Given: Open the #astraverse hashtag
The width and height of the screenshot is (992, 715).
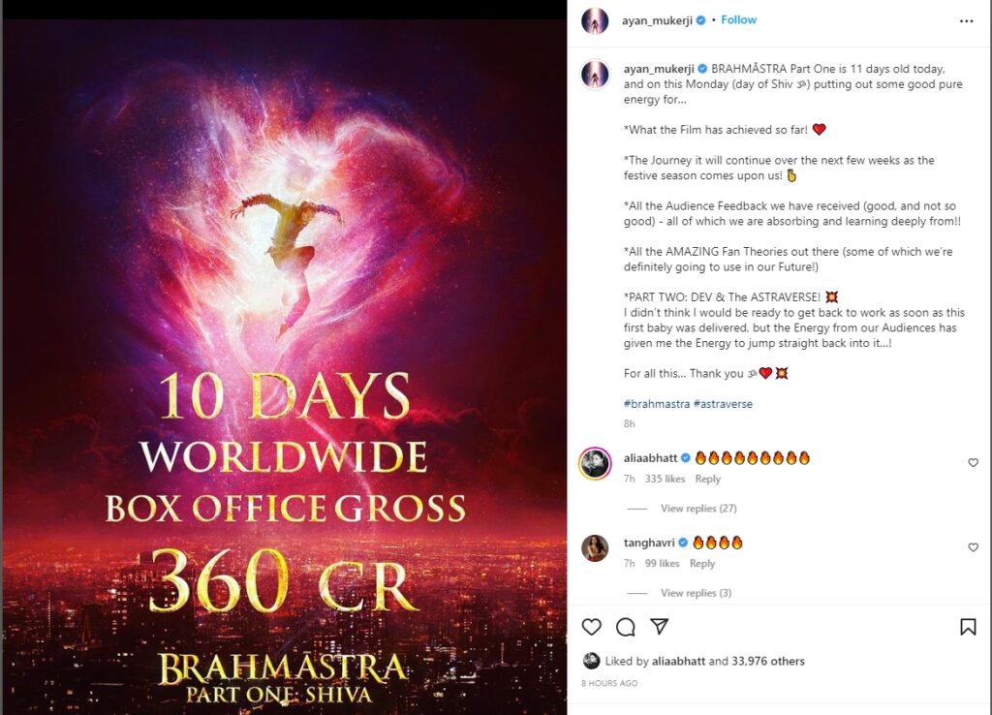Looking at the screenshot, I should [x=723, y=404].
